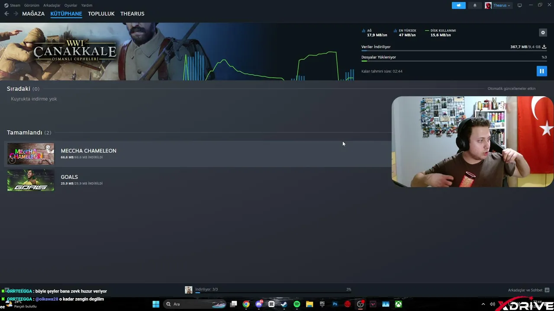Minimize the Steam window
The height and width of the screenshot is (311, 554).
coord(531,5)
